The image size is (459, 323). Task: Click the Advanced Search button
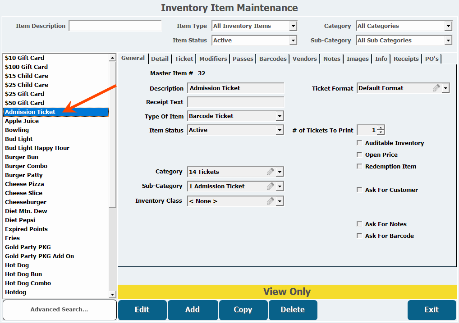coord(60,309)
